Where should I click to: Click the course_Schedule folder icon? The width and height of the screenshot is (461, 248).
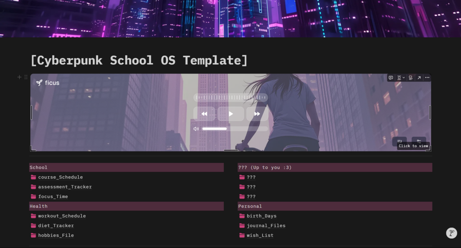click(33, 177)
